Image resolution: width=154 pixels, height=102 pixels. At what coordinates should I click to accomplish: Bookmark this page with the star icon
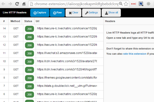[x=126, y=4]
